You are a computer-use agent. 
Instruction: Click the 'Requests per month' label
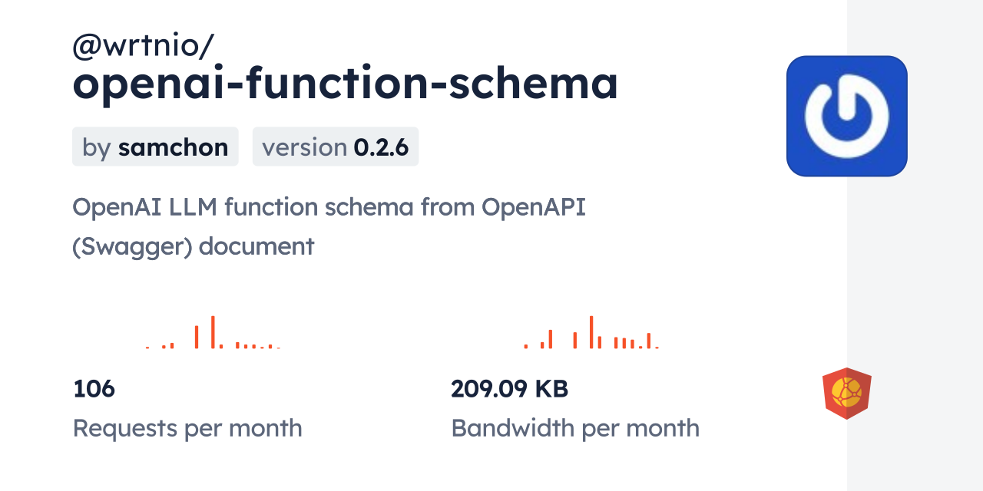click(x=187, y=428)
